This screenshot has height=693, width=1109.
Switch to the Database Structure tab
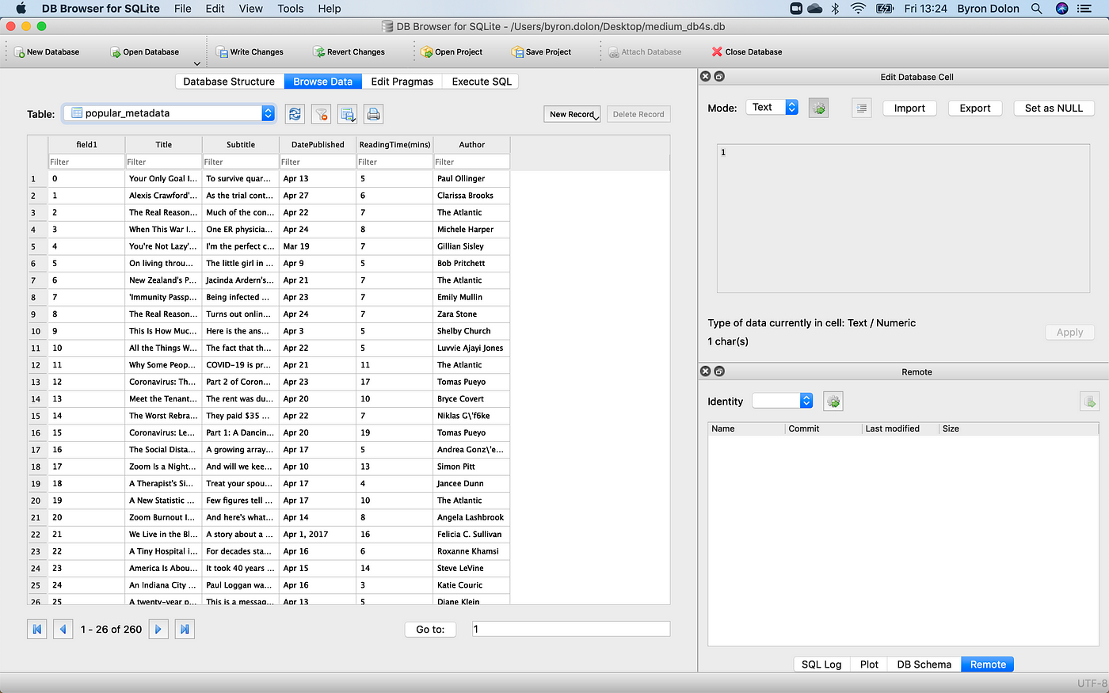tap(229, 81)
